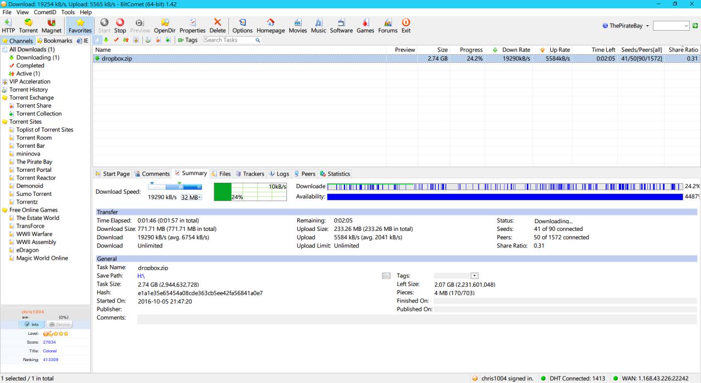Click the Tags filter button
Image resolution: width=701 pixels, height=383 pixels.
188,40
